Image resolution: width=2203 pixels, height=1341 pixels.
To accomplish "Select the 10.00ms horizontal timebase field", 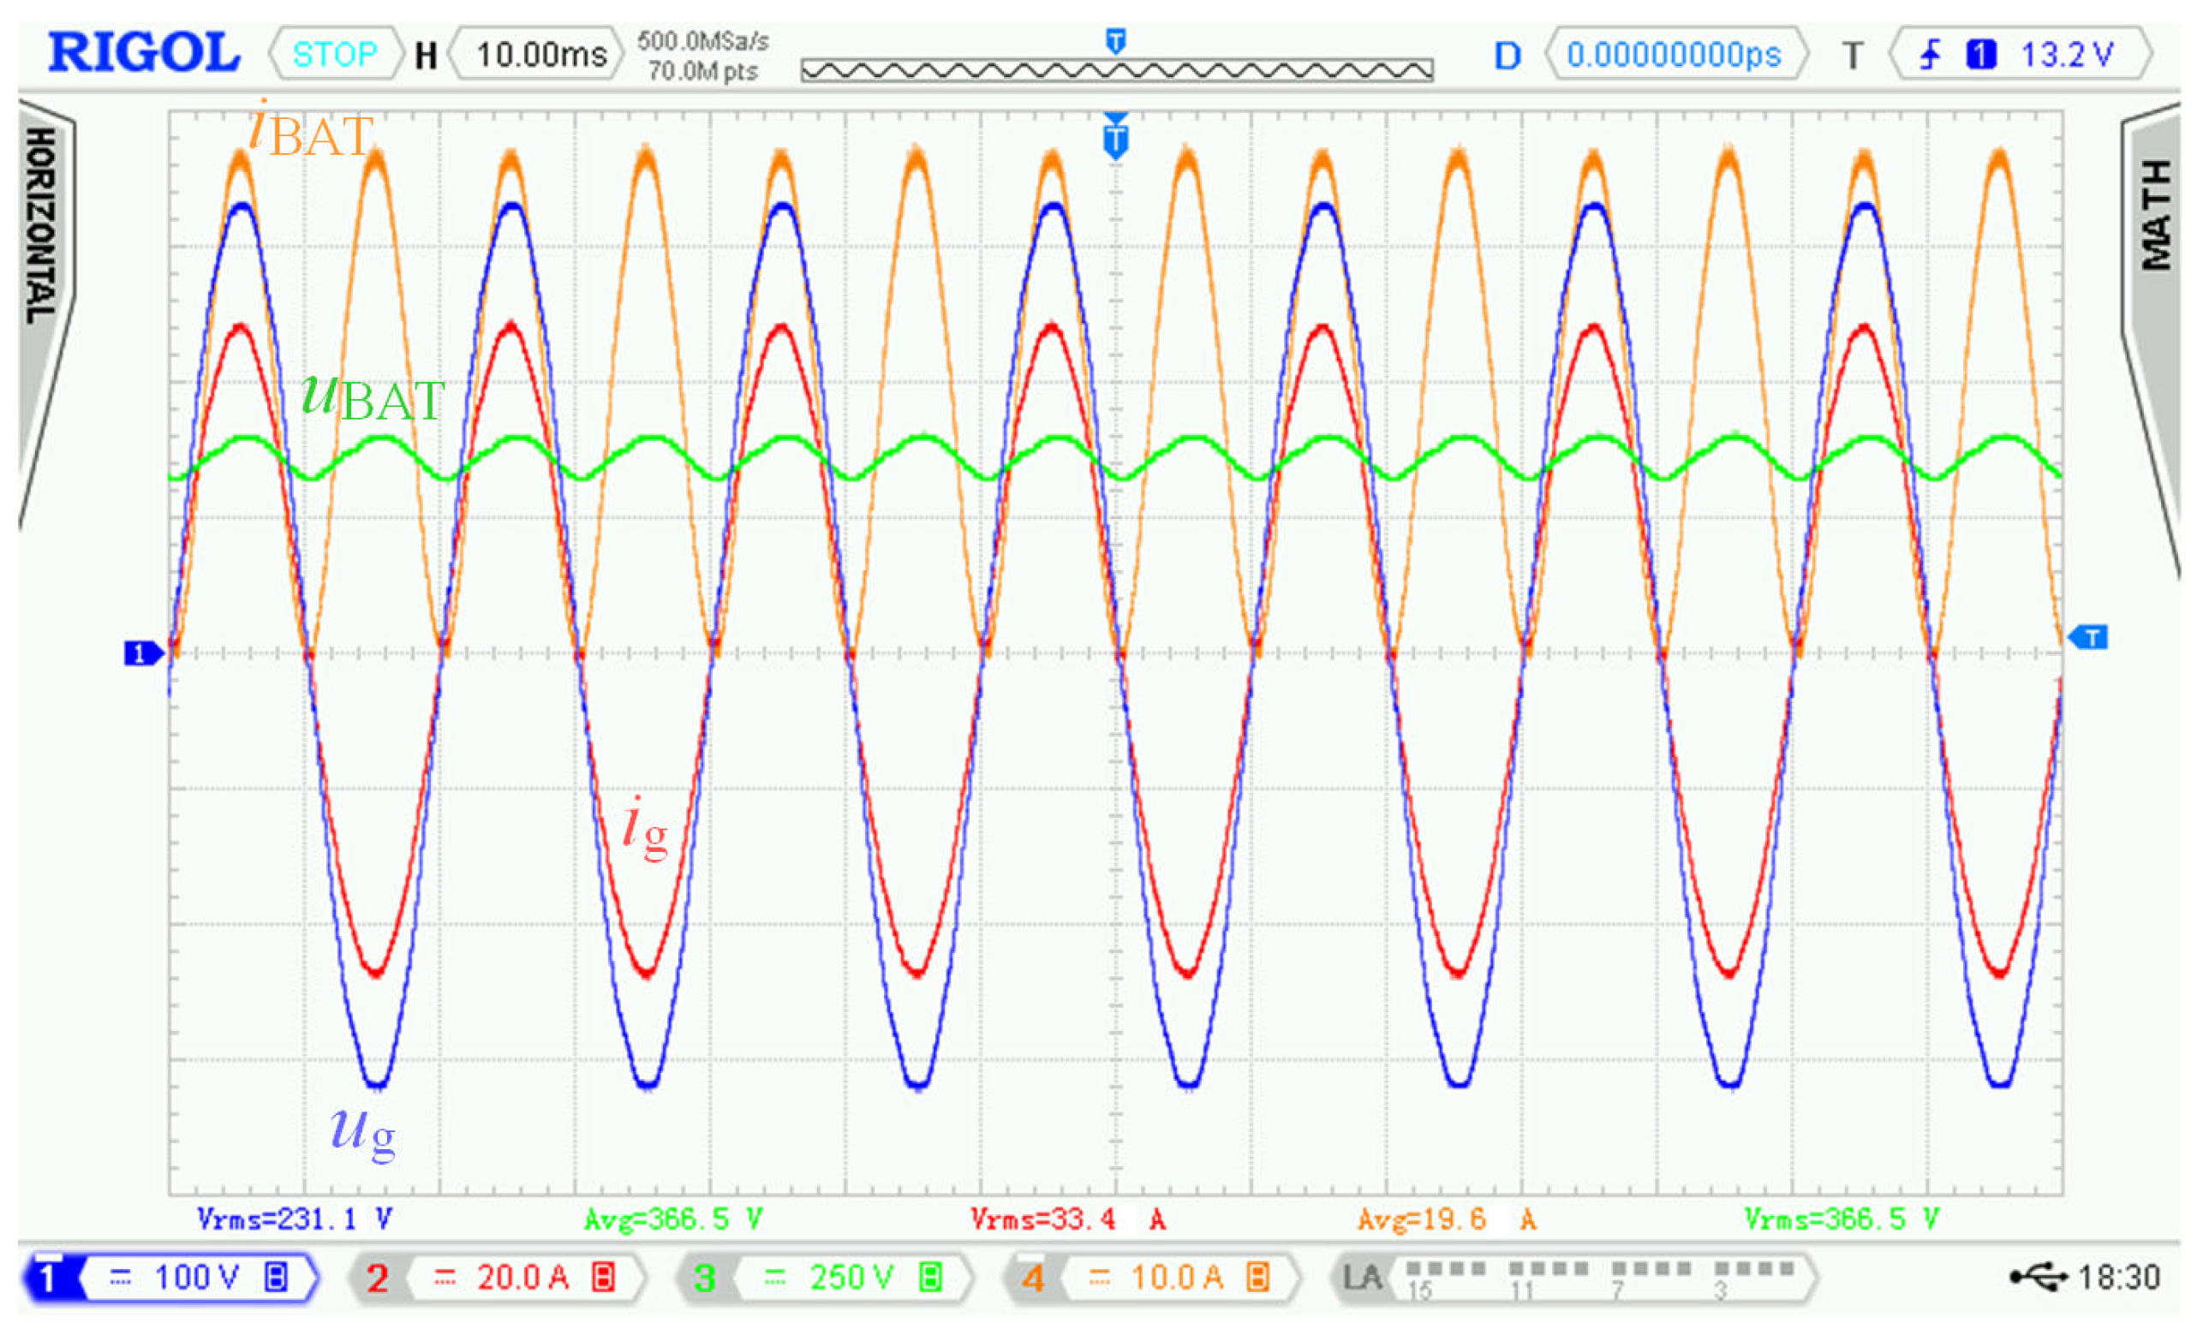I will (540, 55).
